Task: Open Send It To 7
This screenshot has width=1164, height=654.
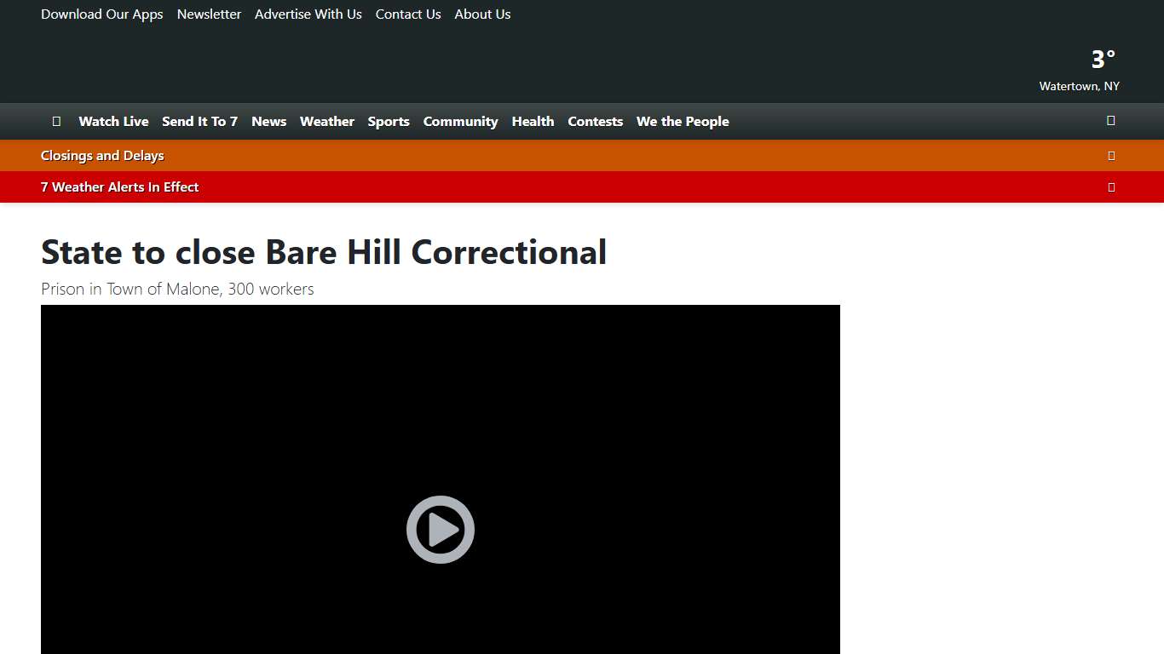Action: click(x=199, y=121)
